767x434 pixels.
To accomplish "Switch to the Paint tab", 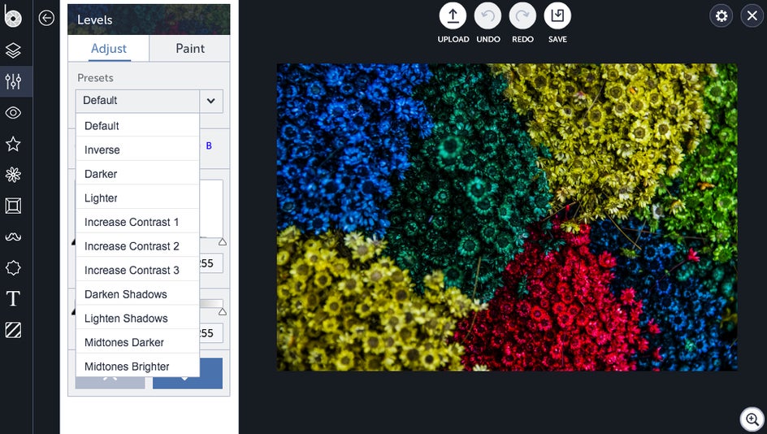I will [190, 49].
